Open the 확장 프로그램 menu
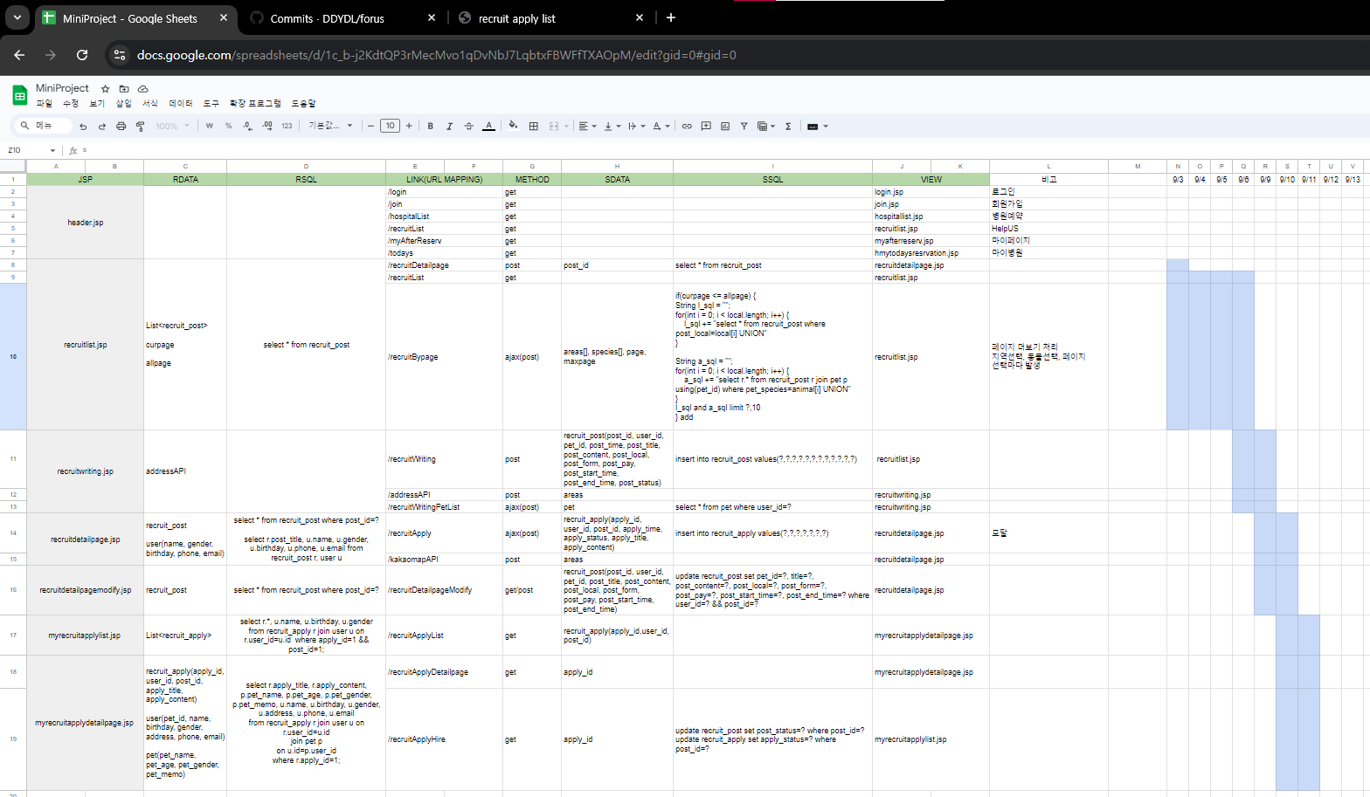This screenshot has height=797, width=1370. point(255,104)
